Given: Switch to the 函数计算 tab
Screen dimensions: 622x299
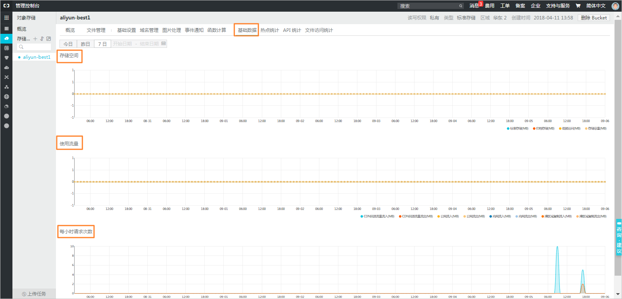Looking at the screenshot, I should point(217,30).
